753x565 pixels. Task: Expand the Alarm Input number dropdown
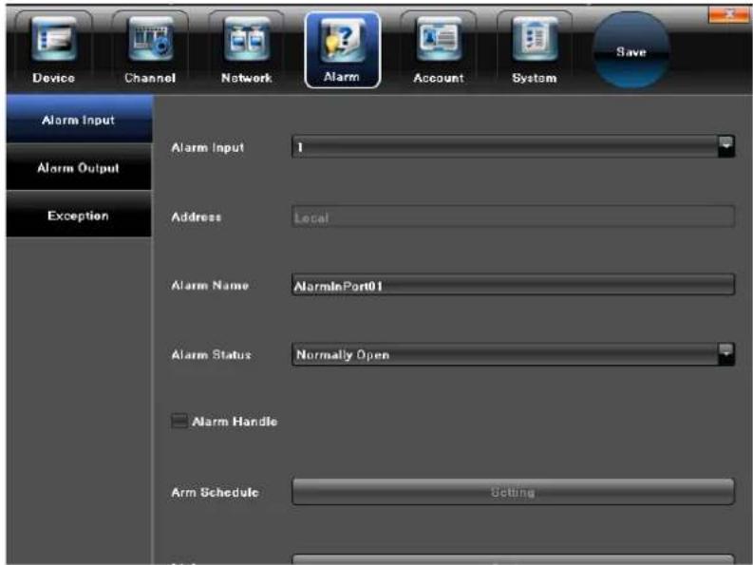point(726,146)
